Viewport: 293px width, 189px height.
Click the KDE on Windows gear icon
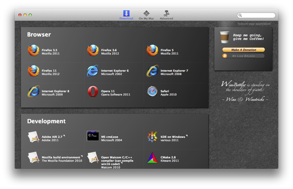pos(152,137)
